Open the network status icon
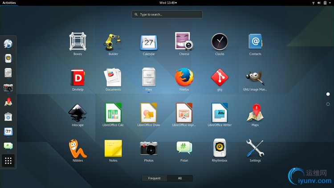Viewport: 334px width, 188px height. point(314,3)
